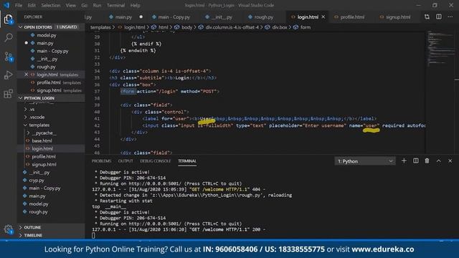
Task: Close the terminal panel
Action: [450, 161]
